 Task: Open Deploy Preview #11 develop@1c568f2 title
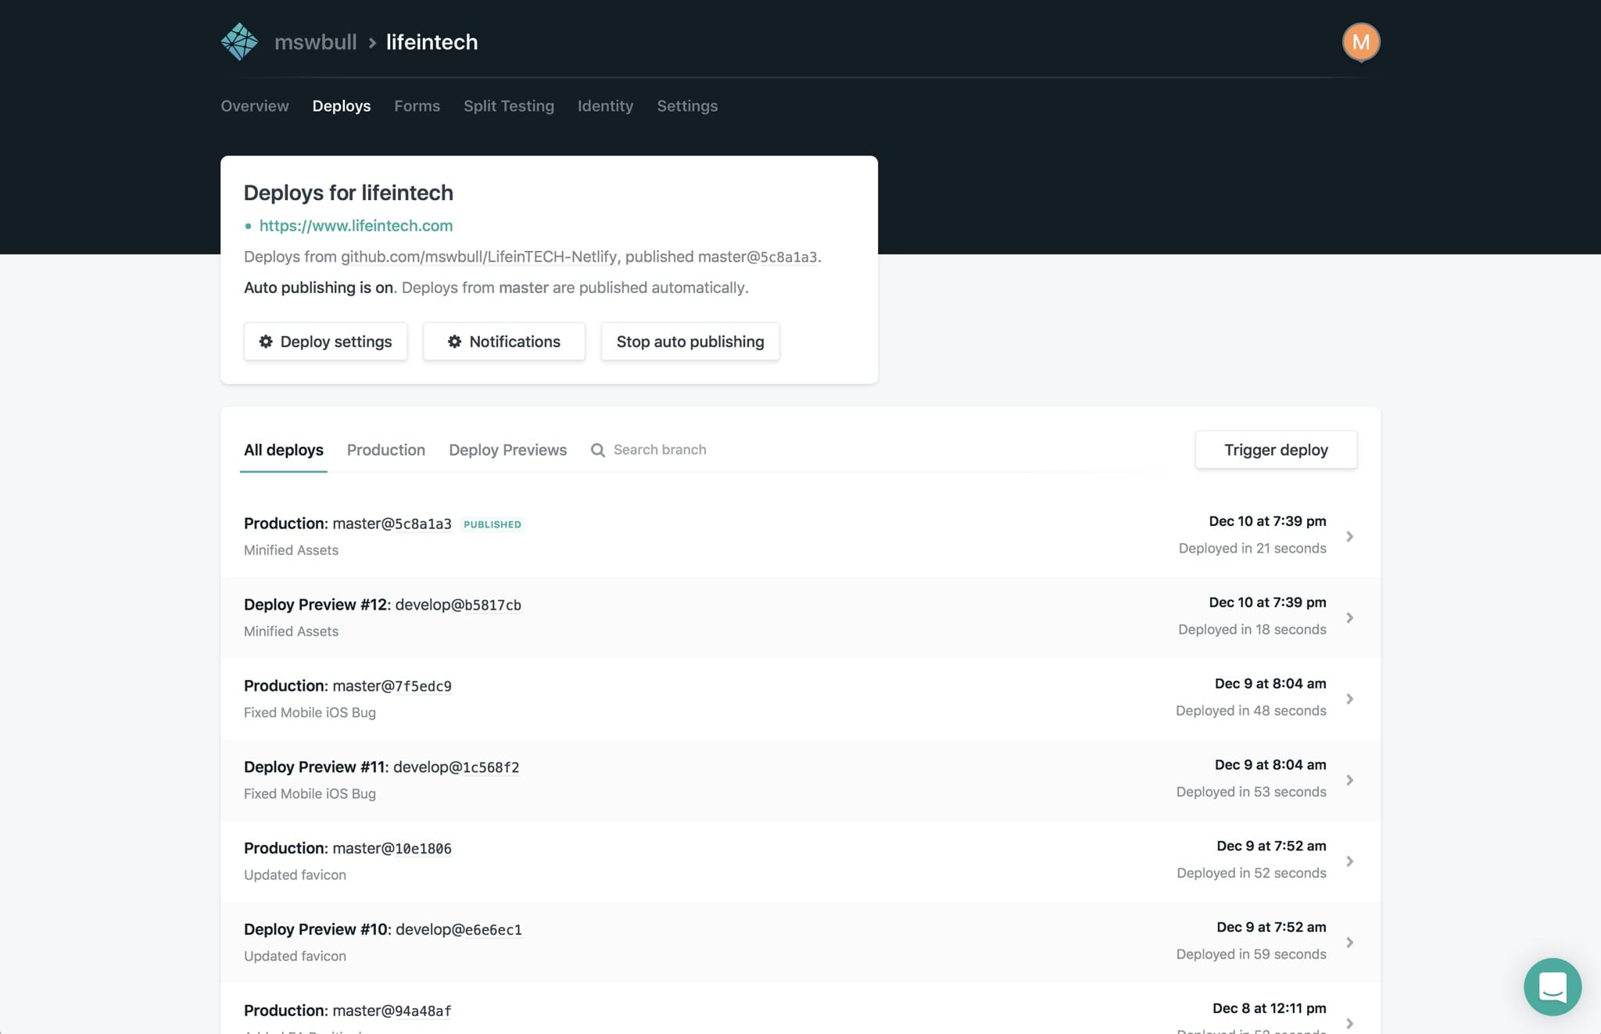click(381, 767)
